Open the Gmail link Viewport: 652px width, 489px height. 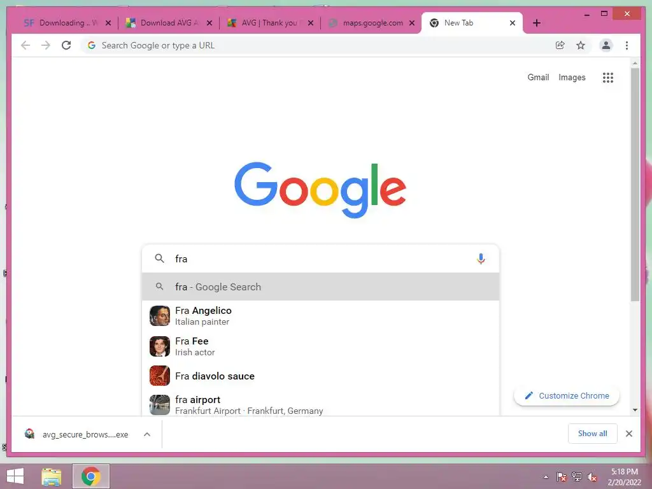[x=538, y=77]
